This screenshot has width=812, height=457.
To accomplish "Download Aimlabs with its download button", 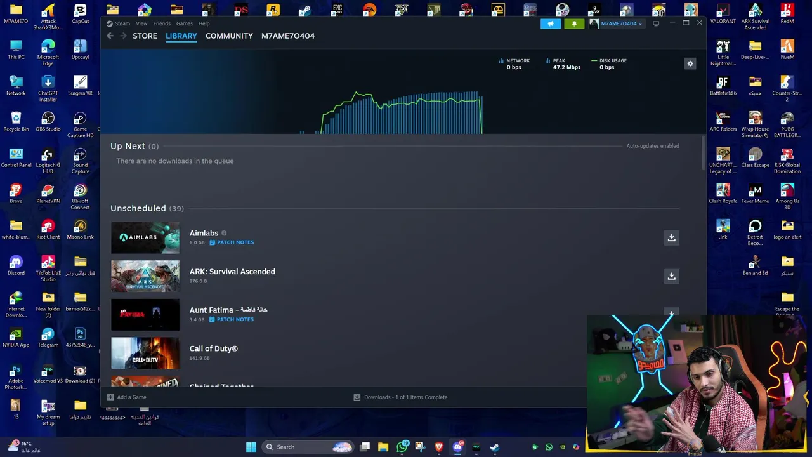I will 671,237.
